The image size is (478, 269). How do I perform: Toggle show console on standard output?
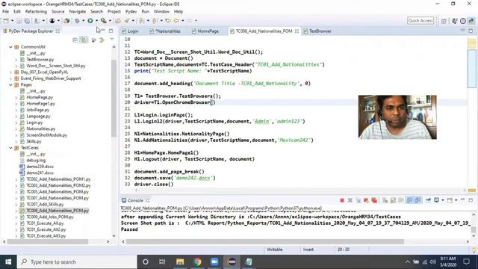409,200
